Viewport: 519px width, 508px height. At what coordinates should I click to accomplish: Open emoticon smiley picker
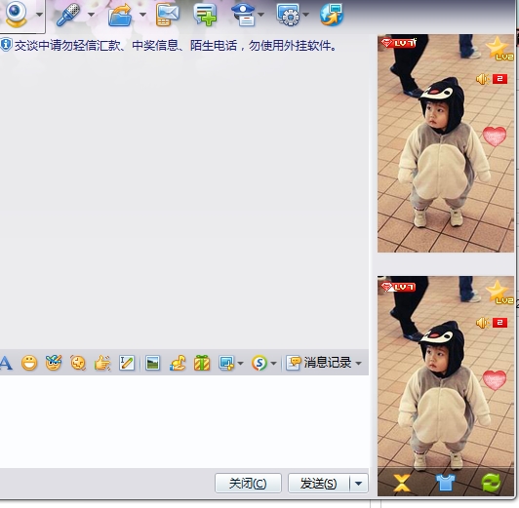(29, 363)
